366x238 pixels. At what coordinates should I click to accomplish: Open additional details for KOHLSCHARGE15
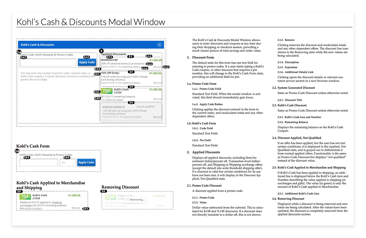pyautogui.click(x=133, y=117)
